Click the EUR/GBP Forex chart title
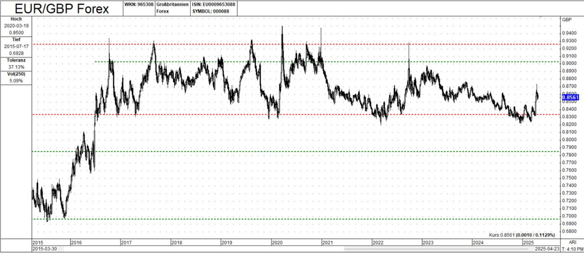584x253 pixels. point(61,8)
